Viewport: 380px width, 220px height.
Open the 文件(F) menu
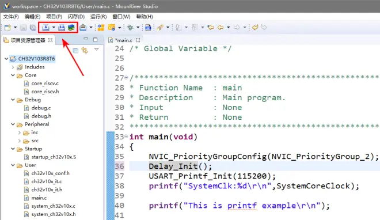click(11, 17)
